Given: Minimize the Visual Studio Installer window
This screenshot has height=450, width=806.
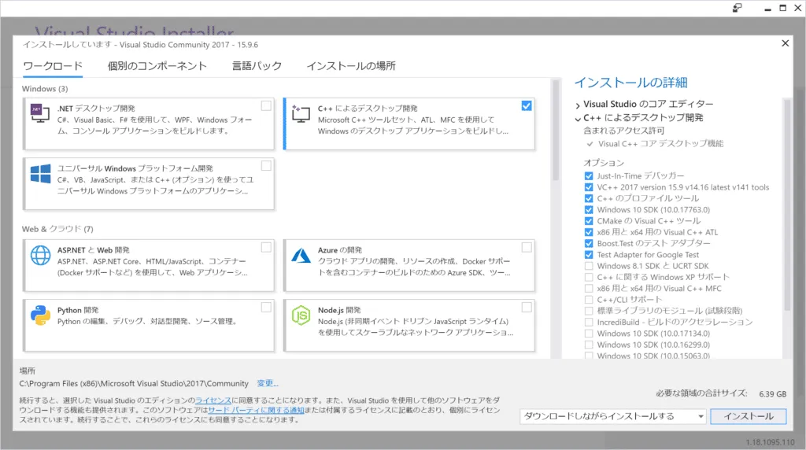Looking at the screenshot, I should [x=767, y=8].
